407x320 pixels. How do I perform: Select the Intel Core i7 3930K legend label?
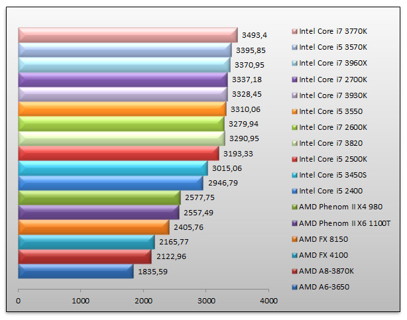pos(333,95)
